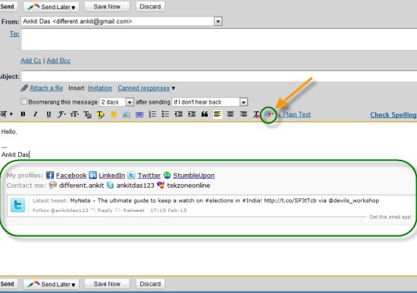Insert an emoticon from the toolbar

(x=114, y=114)
